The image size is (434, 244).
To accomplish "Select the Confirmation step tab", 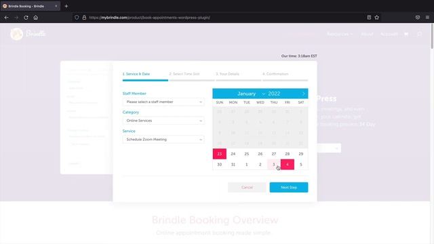I will point(285,76).
